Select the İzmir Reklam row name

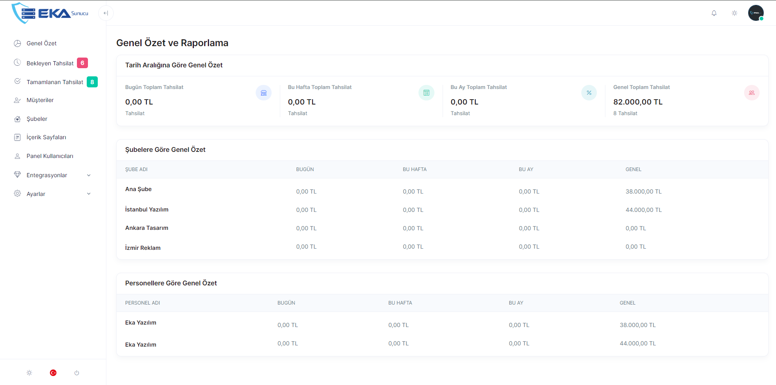143,248
